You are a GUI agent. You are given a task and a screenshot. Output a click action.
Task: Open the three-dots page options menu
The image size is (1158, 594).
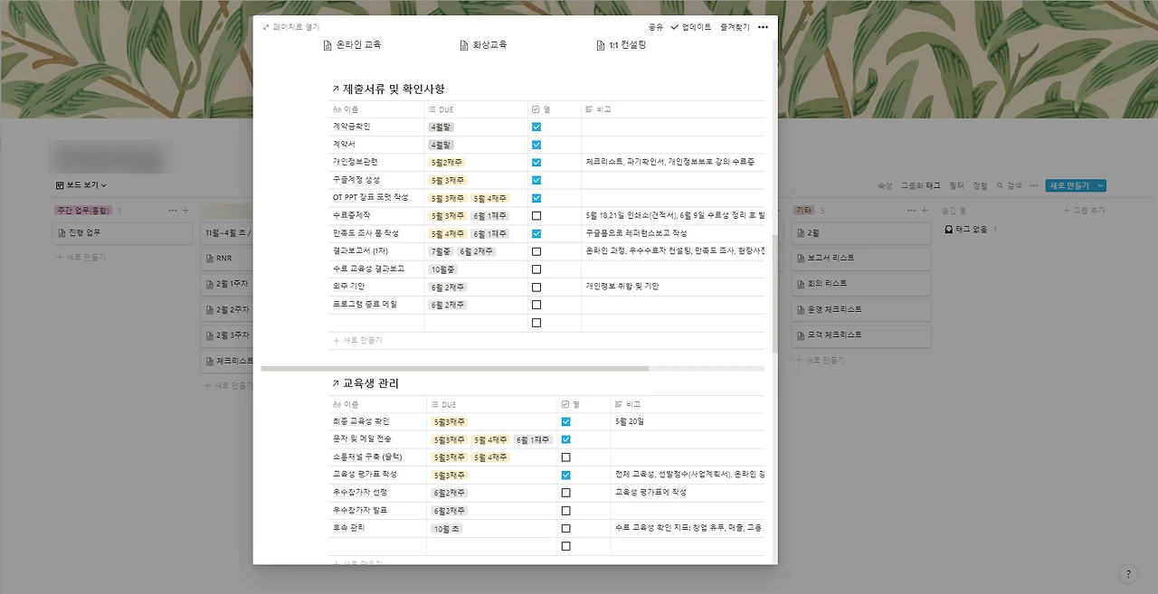763,27
